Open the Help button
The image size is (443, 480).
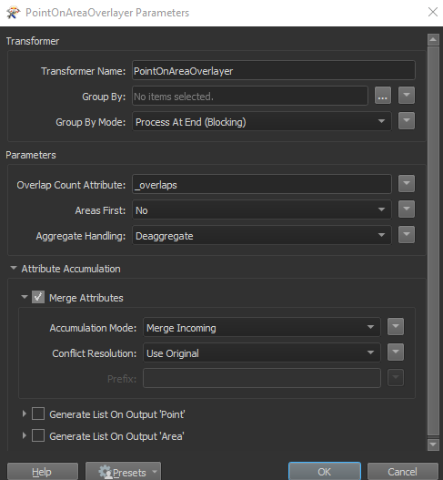[43, 472]
